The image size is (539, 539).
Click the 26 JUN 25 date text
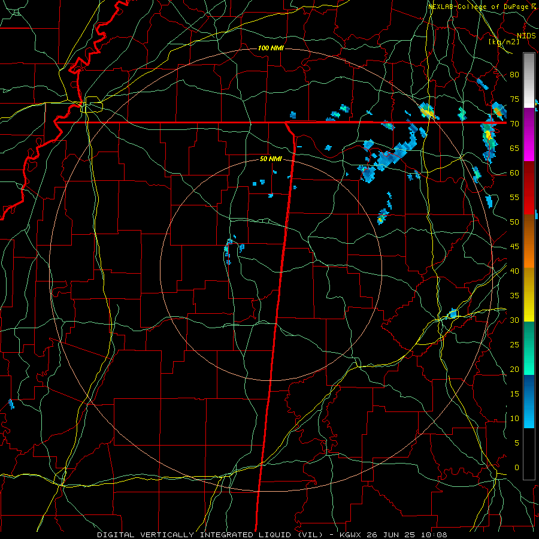391,535
